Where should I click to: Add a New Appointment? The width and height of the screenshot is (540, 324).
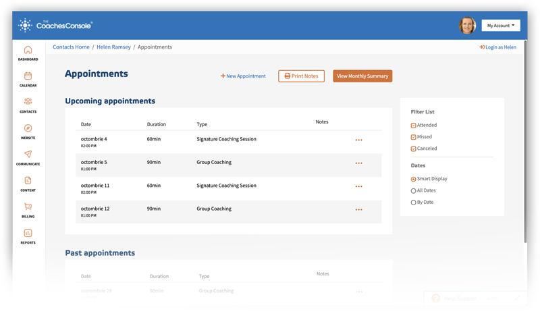(243, 76)
